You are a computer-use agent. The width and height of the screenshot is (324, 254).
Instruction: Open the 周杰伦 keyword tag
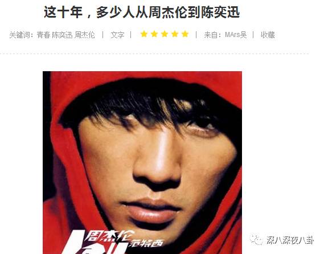click(x=85, y=35)
